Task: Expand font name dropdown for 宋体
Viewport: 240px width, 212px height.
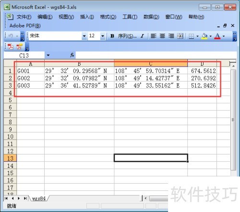Action: [84, 36]
